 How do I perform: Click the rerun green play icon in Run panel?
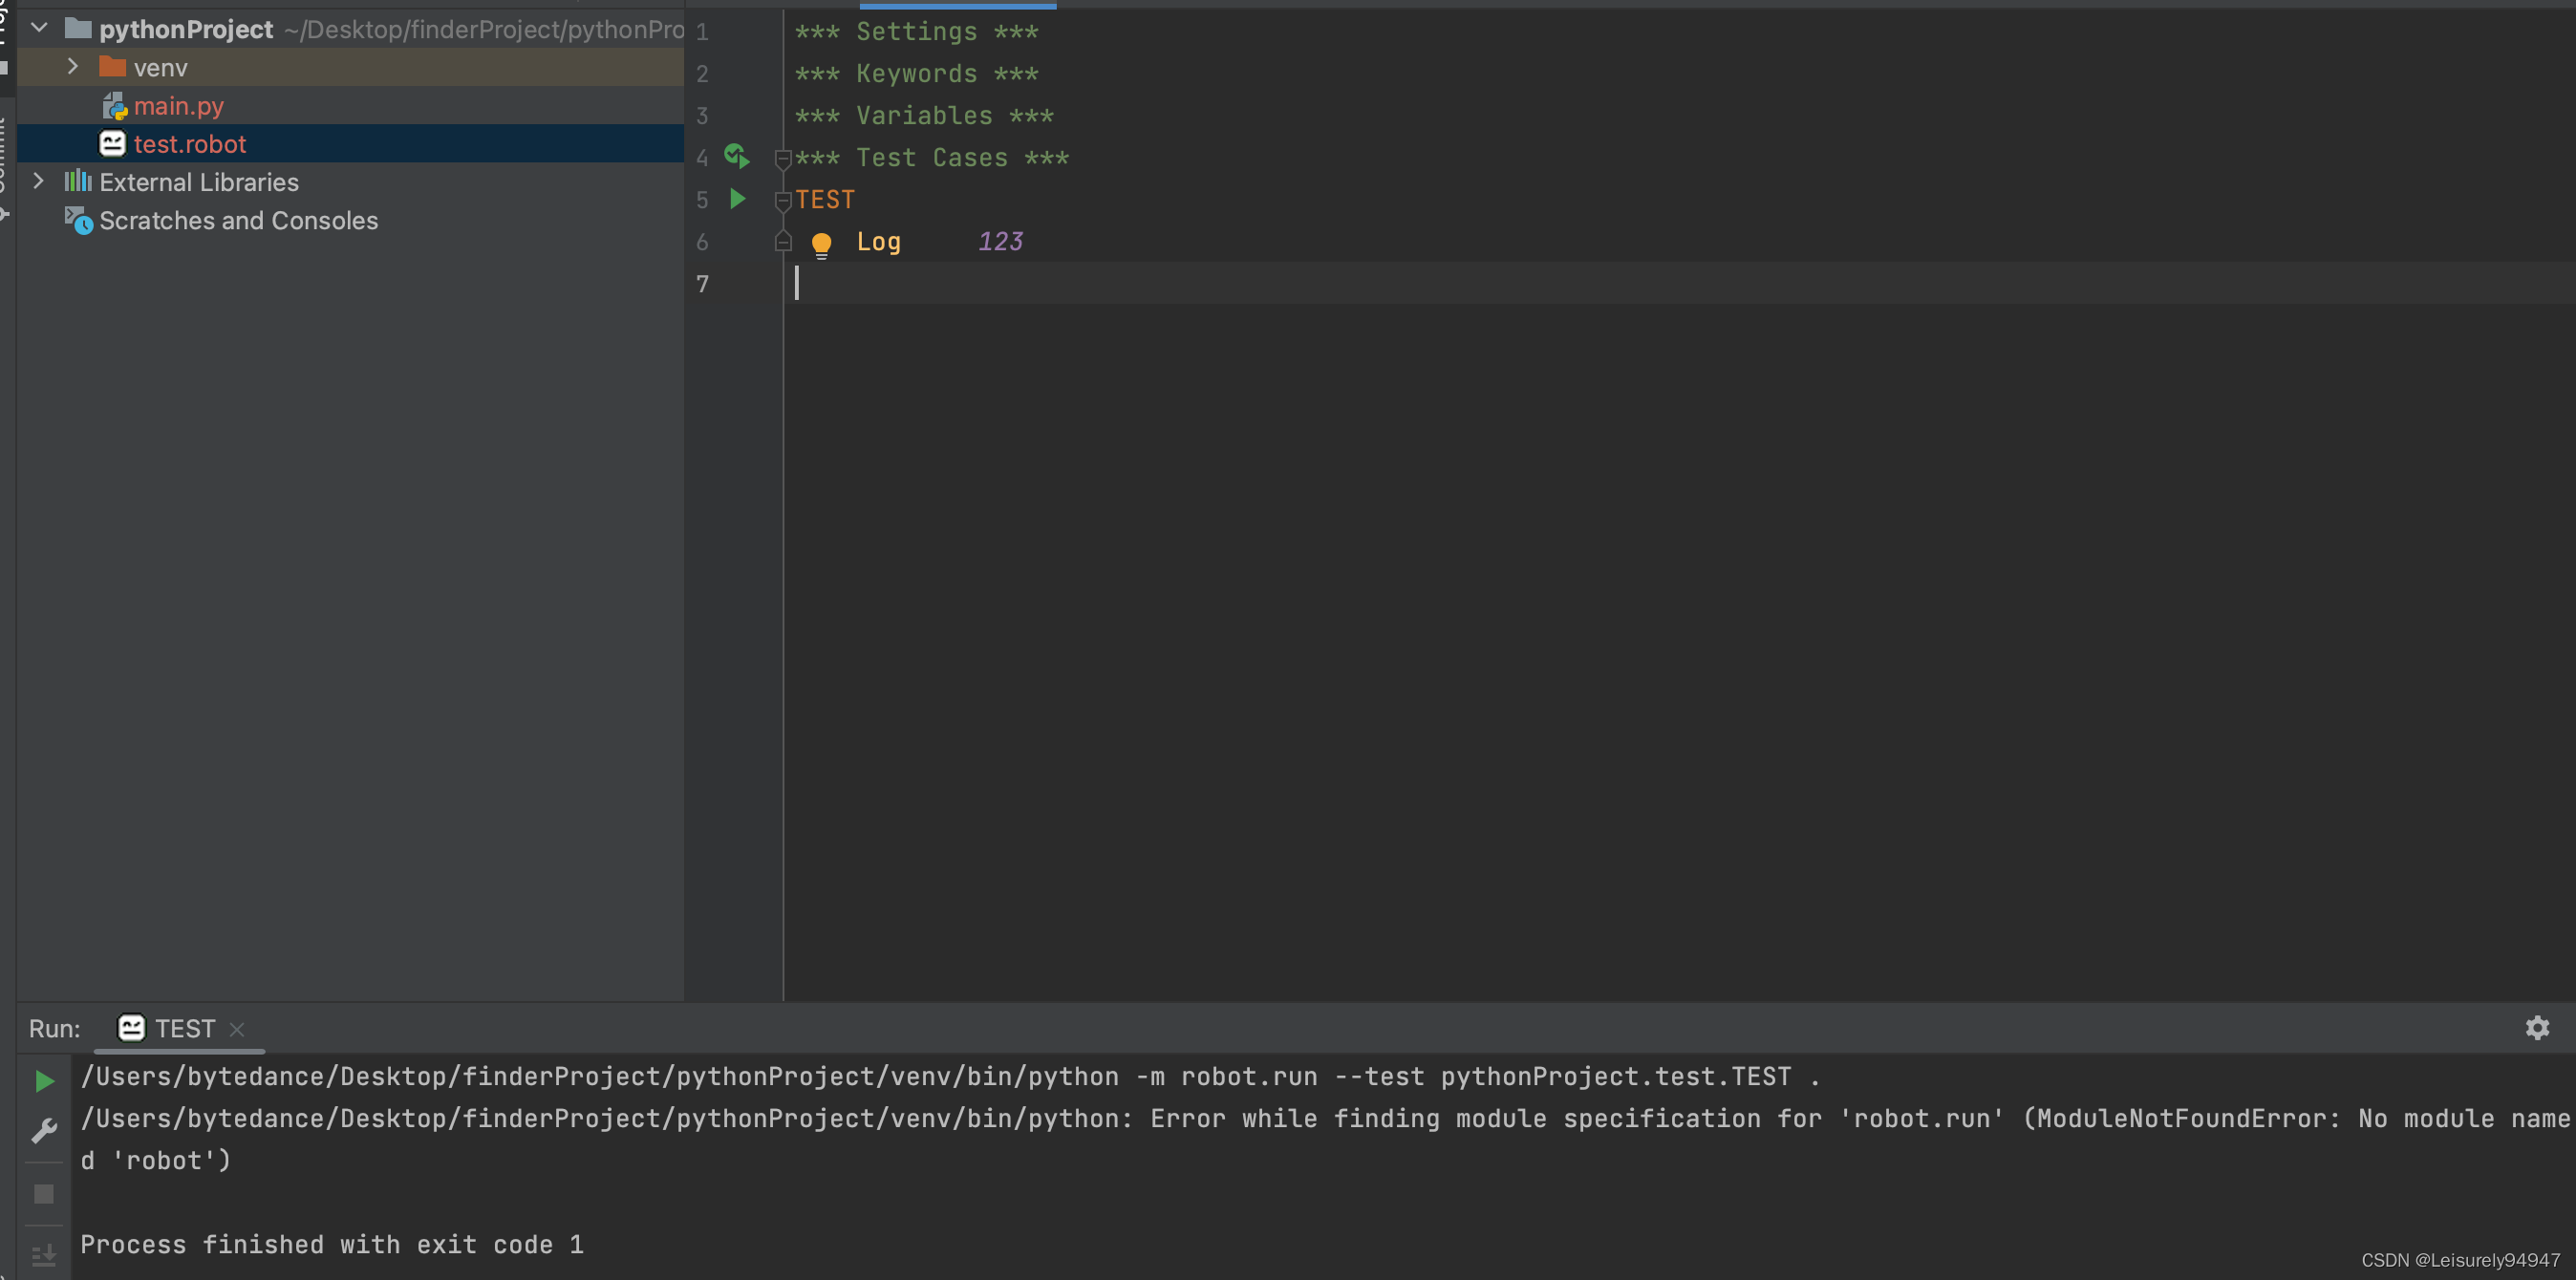[44, 1080]
